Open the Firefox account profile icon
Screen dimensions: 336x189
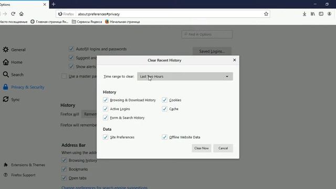(x=329, y=14)
